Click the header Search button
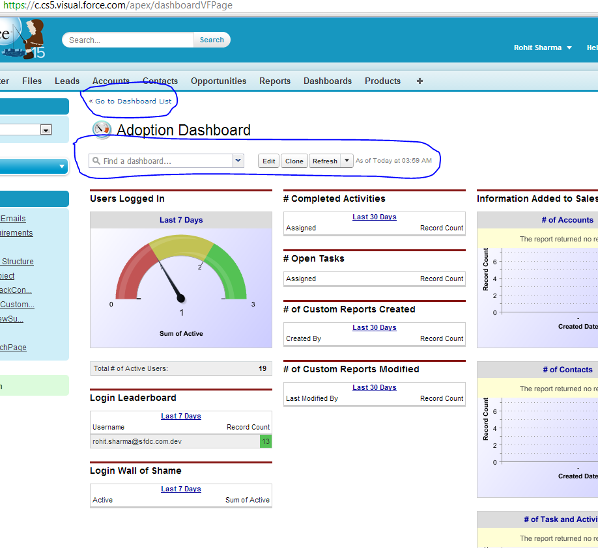 pos(212,40)
